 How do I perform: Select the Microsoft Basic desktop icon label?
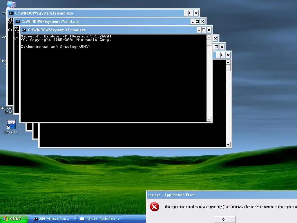pos(6,110)
